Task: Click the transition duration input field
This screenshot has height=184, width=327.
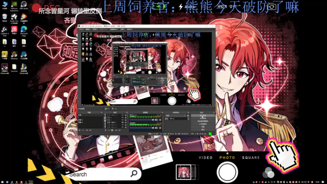Action: pos(178,119)
